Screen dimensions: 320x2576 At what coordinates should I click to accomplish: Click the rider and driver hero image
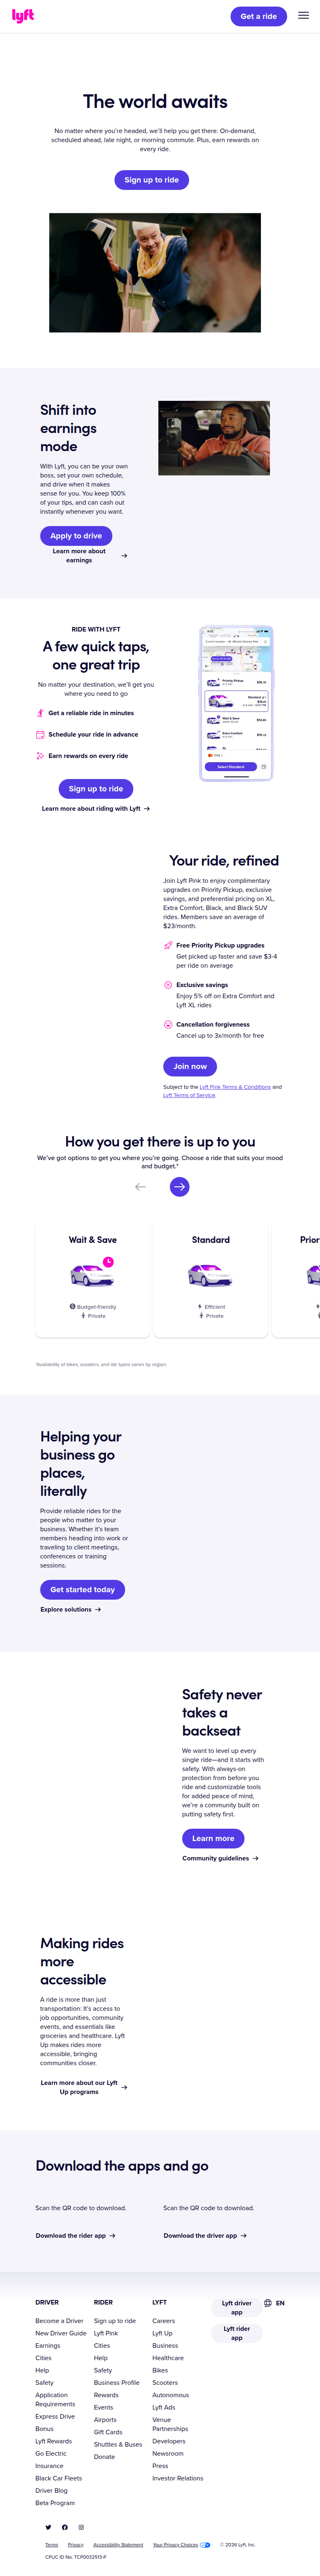coord(155,272)
